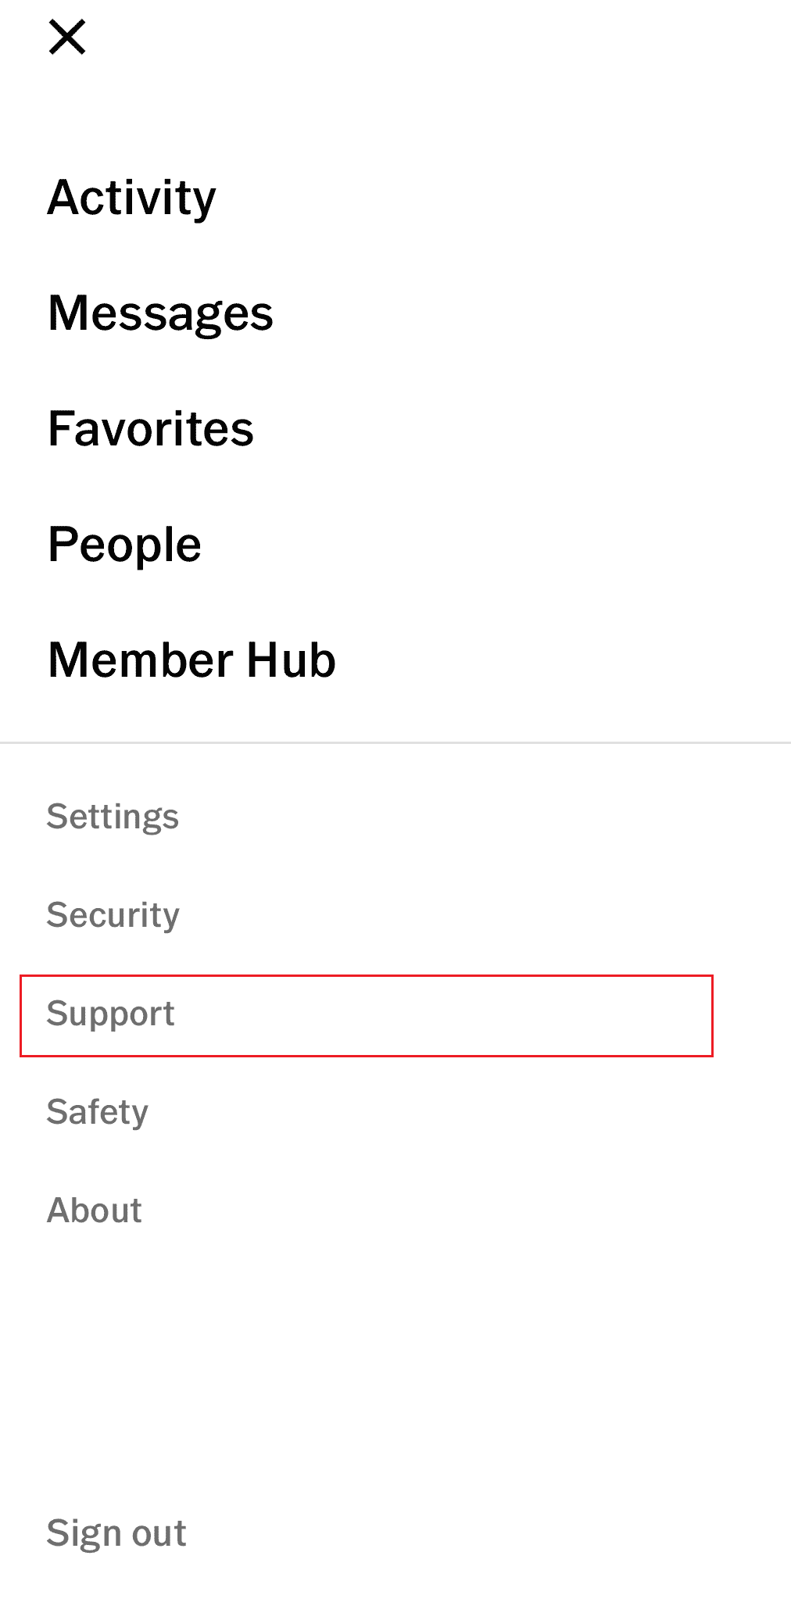Select Member Hub in the menu list
This screenshot has width=791, height=1620.
(191, 660)
